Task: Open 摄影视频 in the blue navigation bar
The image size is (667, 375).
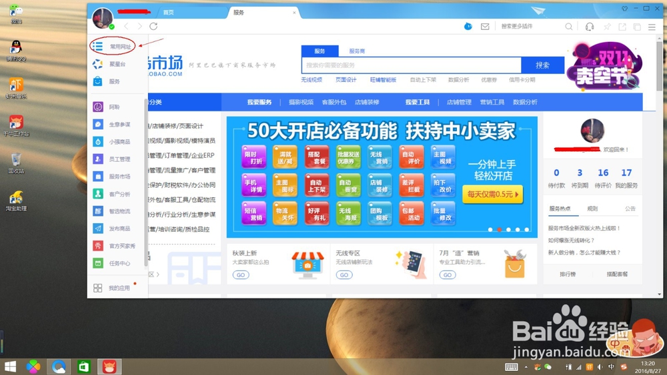Action: 301,103
